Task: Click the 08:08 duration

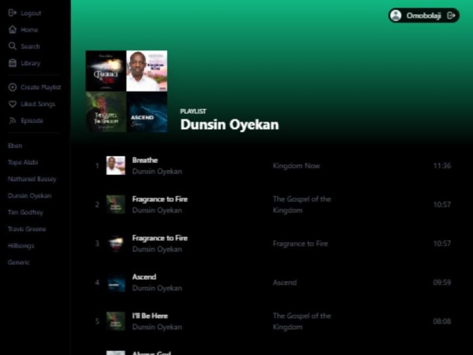Action: click(442, 321)
